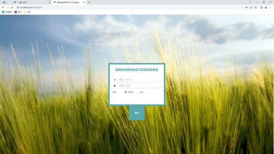Reload the page with the refresh icon

[12, 8]
